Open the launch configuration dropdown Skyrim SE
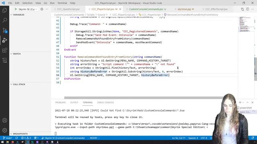The width and height of the screenshot is (257, 144). (28, 9)
